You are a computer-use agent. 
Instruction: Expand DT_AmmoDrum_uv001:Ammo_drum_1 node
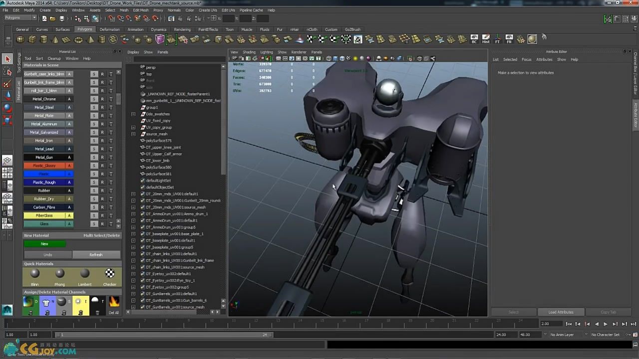click(133, 214)
